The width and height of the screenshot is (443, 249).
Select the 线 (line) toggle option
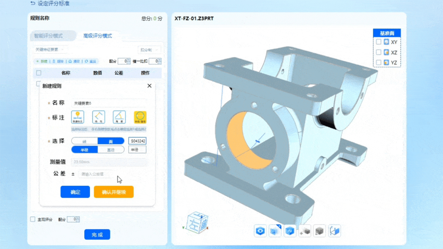coord(84,141)
